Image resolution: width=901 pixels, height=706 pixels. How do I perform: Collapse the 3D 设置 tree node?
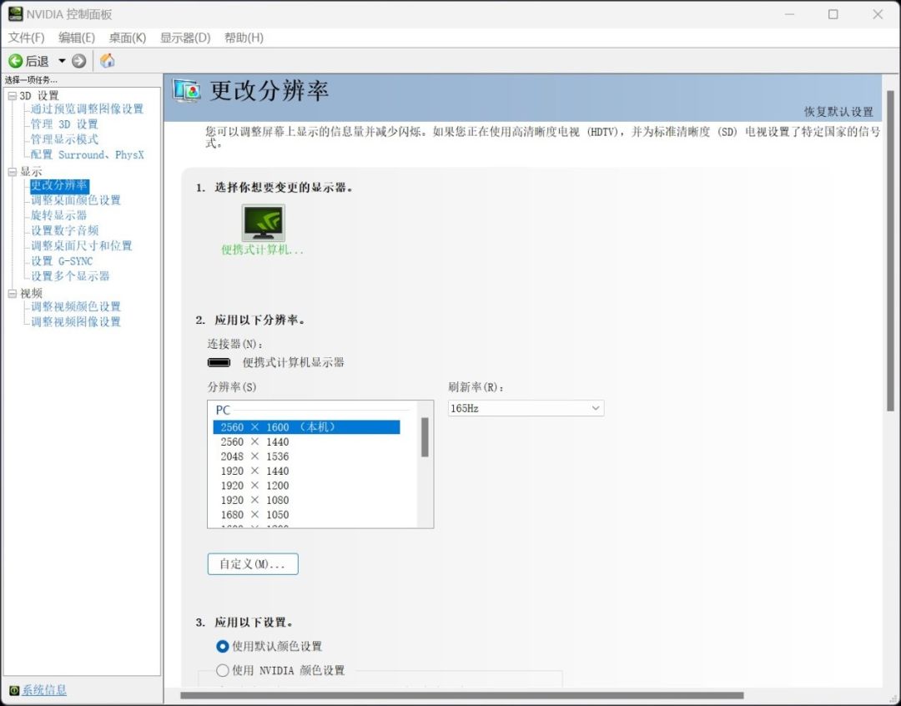[x=12, y=96]
